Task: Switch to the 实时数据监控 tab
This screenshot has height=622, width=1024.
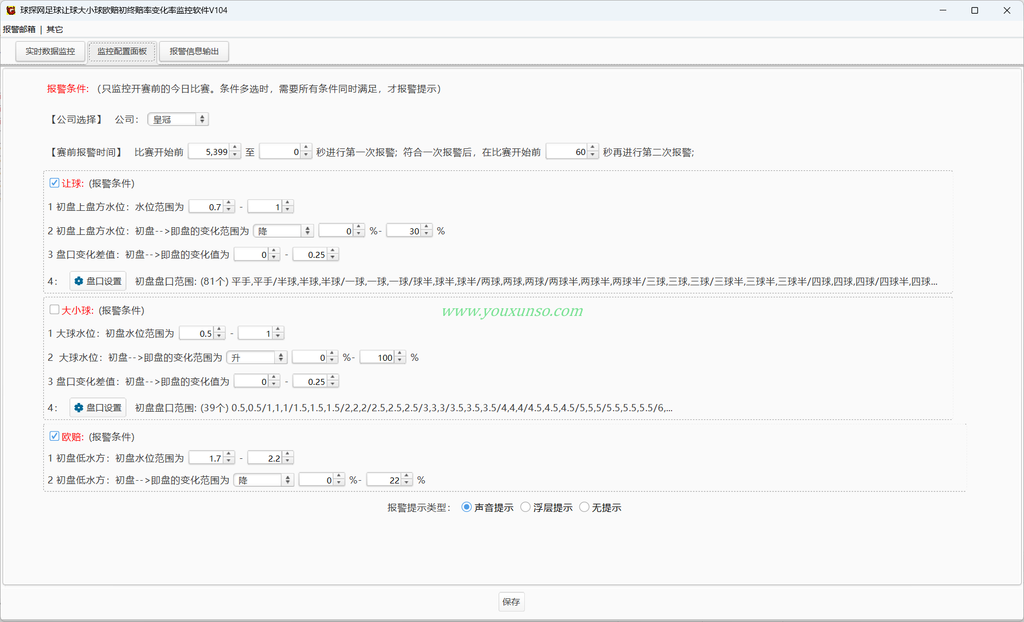Action: coord(50,51)
